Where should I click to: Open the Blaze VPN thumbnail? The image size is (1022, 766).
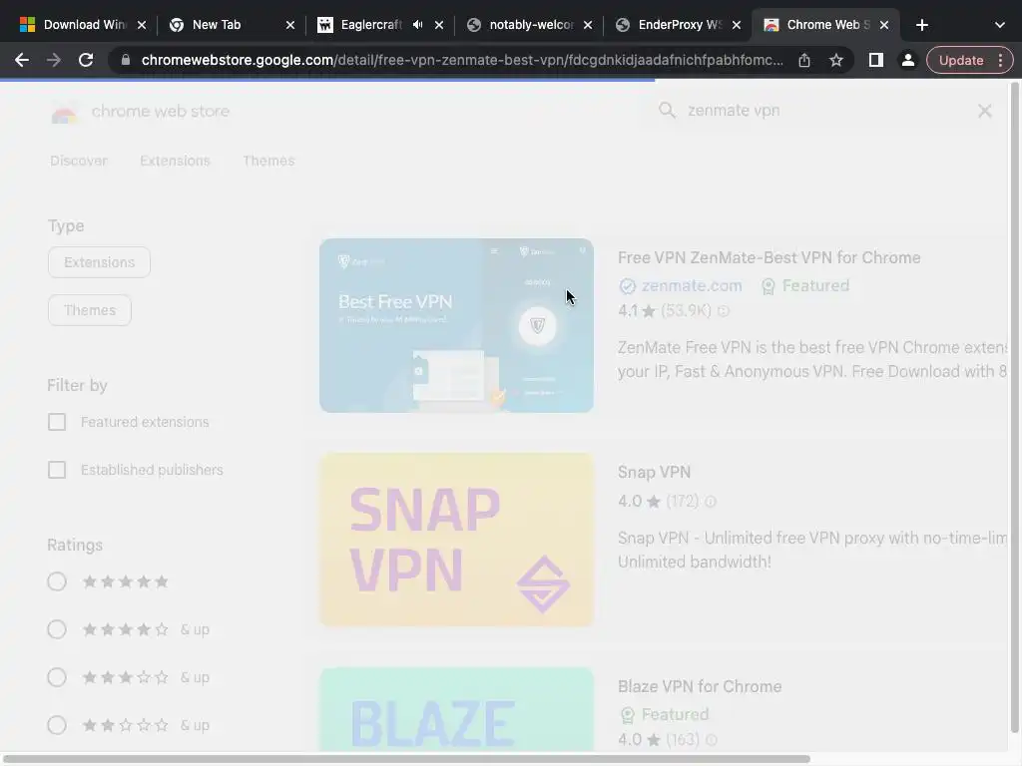coord(456,709)
